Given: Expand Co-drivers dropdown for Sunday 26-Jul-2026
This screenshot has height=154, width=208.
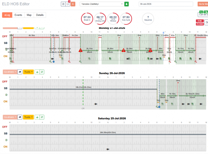Looking at the screenshot, I should [x=10, y=72].
